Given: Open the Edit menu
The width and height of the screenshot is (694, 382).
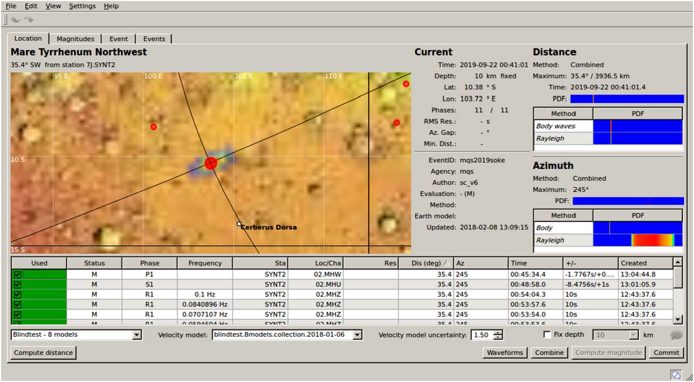Looking at the screenshot, I should (x=31, y=6).
